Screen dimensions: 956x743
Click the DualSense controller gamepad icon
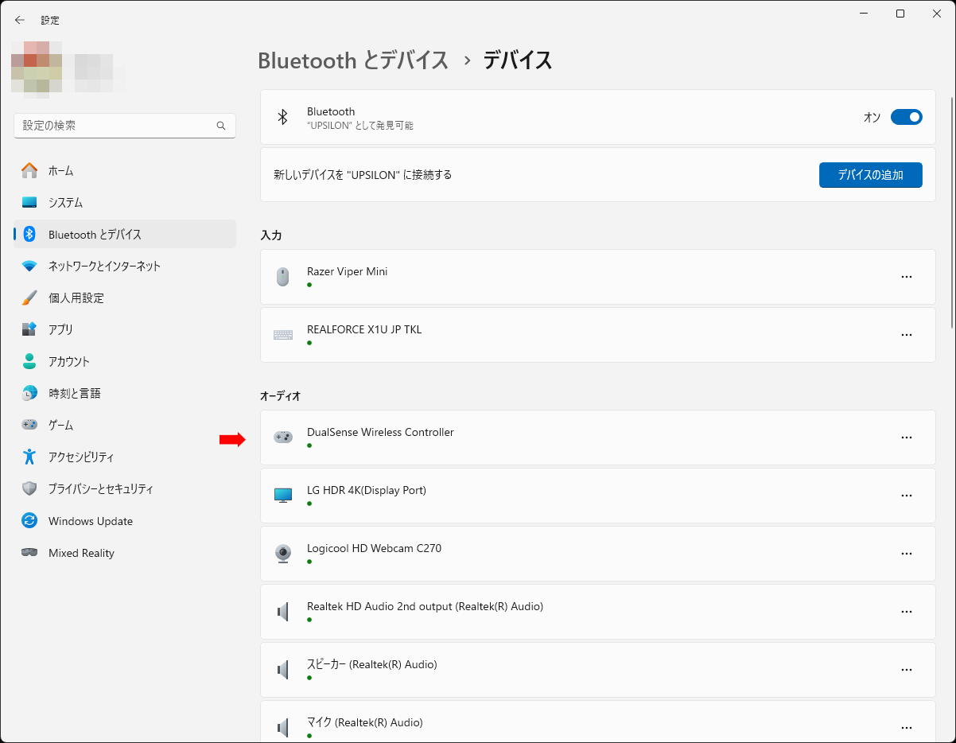(x=283, y=438)
